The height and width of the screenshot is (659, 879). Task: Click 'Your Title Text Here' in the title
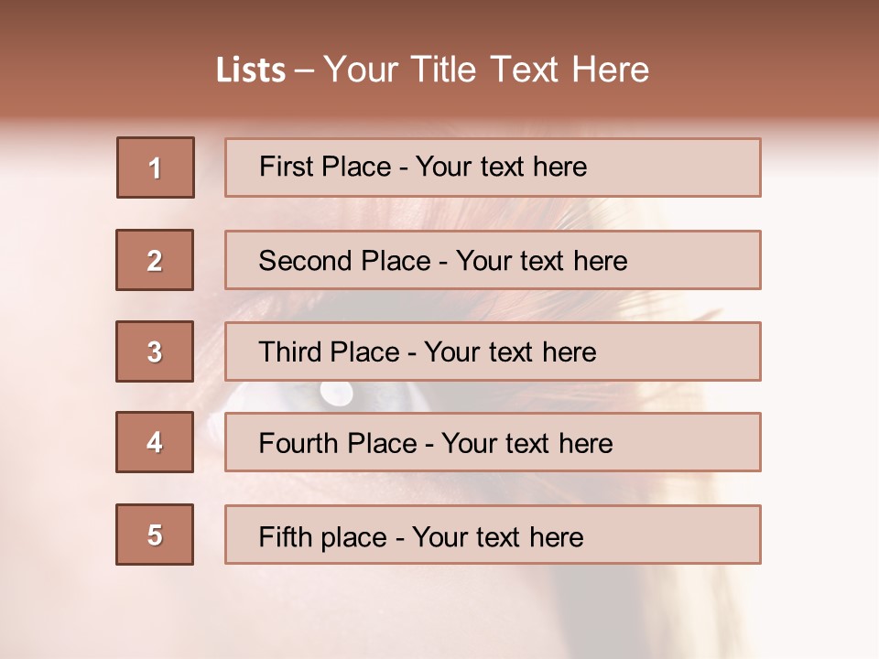(x=486, y=70)
